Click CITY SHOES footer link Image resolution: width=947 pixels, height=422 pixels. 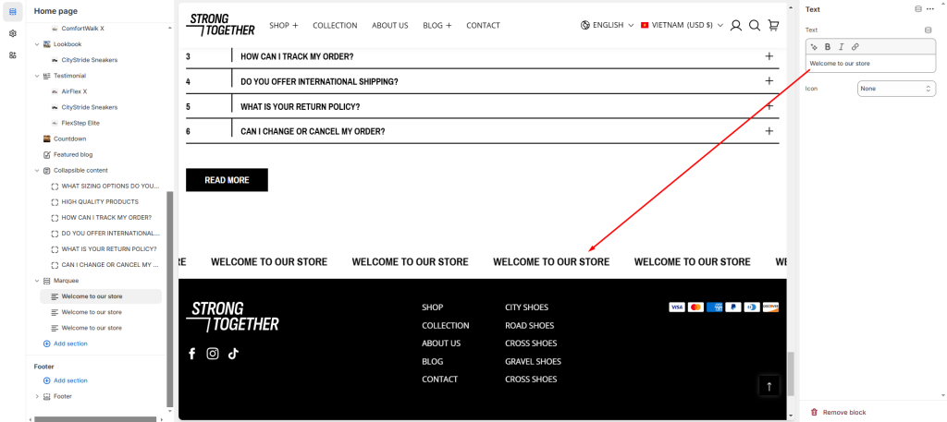(x=526, y=307)
